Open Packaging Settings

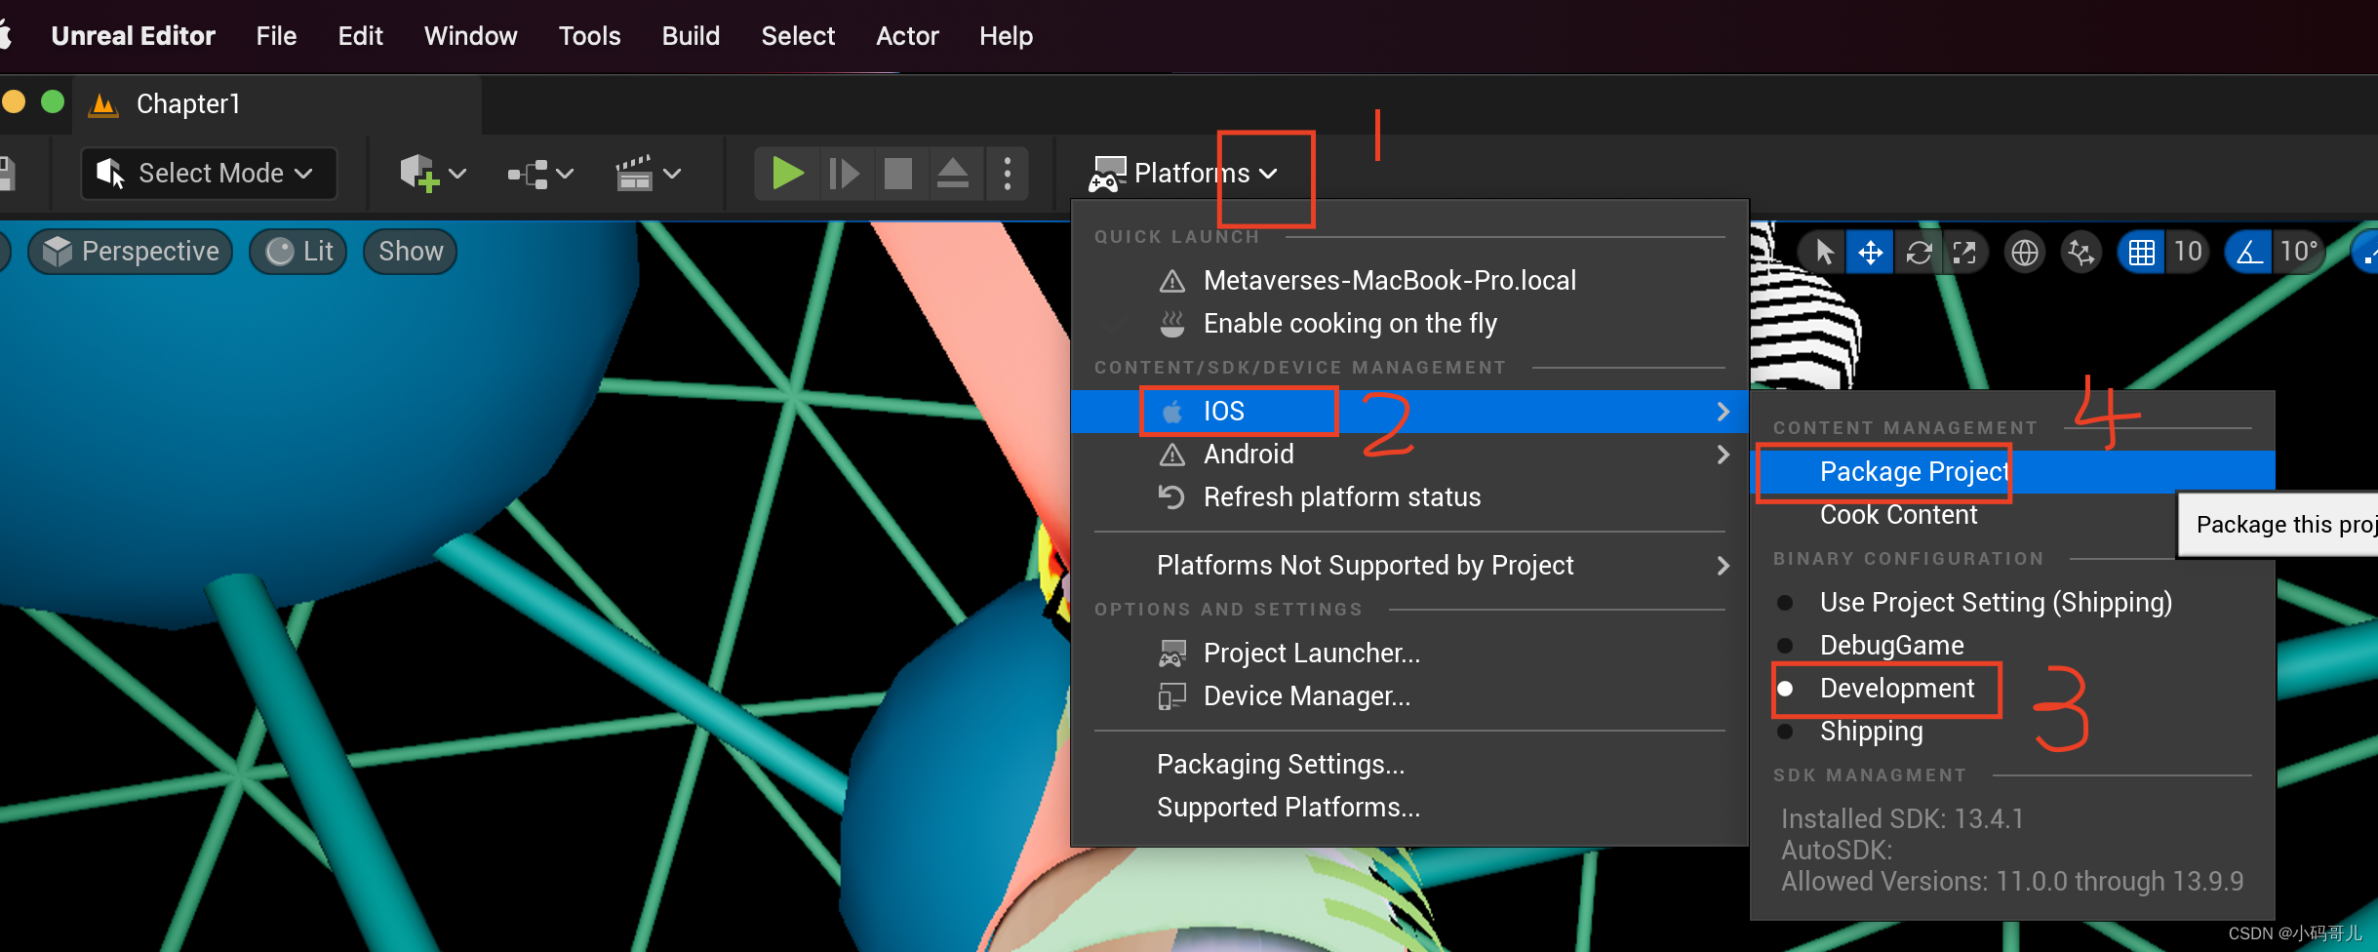click(x=1409, y=765)
